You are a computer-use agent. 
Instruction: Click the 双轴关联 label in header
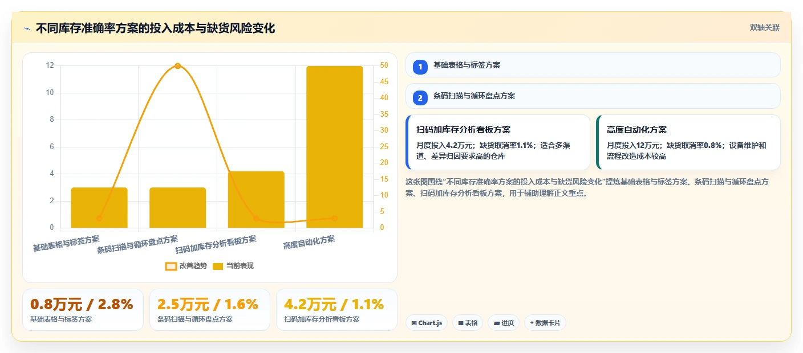764,27
